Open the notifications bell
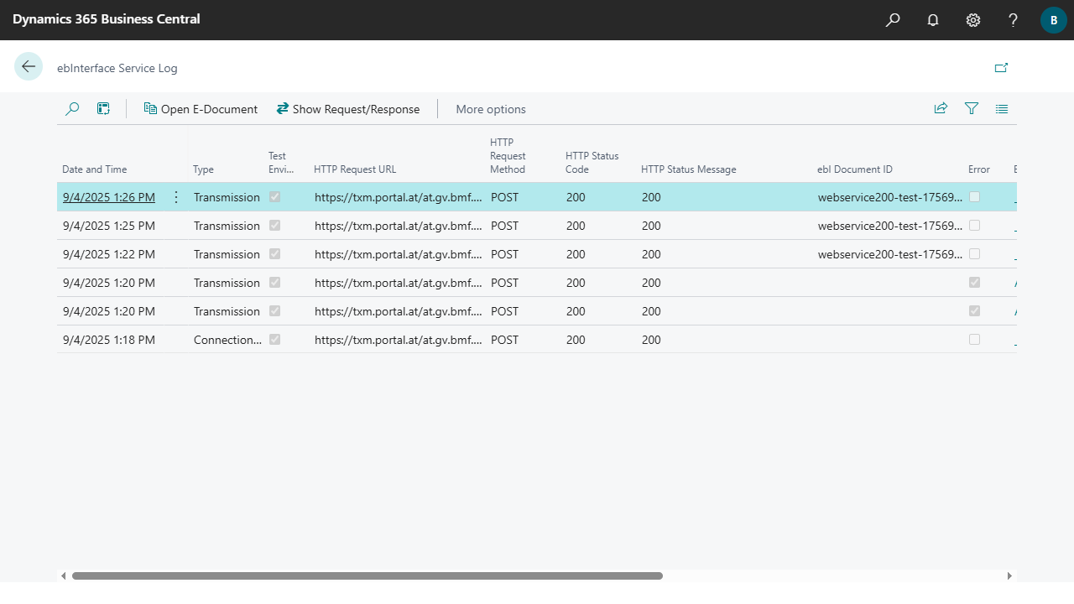Screen dimensions: 1074x604 933,20
